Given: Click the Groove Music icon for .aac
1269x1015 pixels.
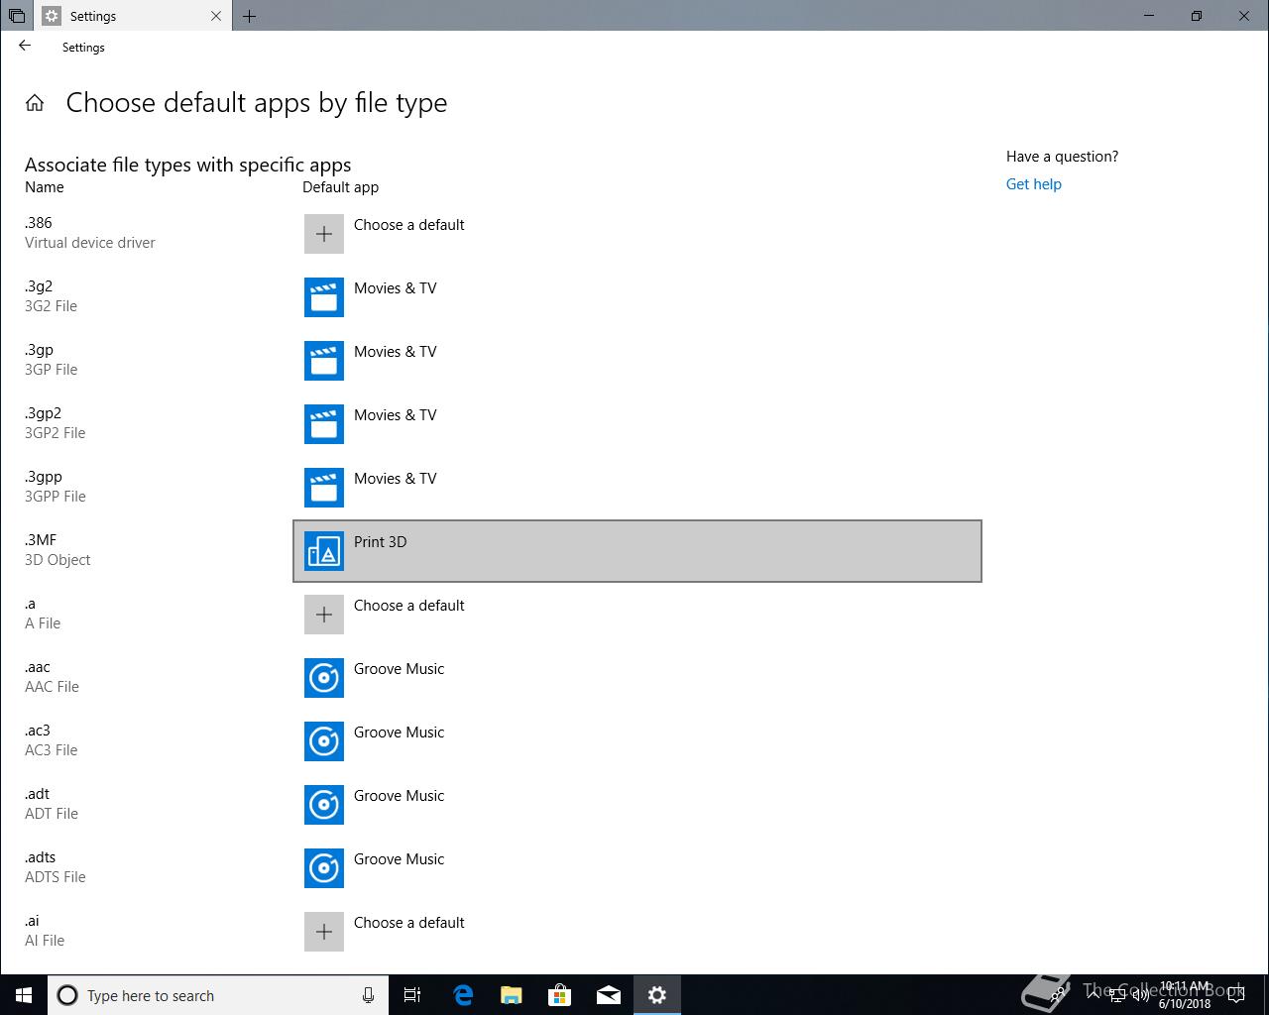Looking at the screenshot, I should pos(323,678).
